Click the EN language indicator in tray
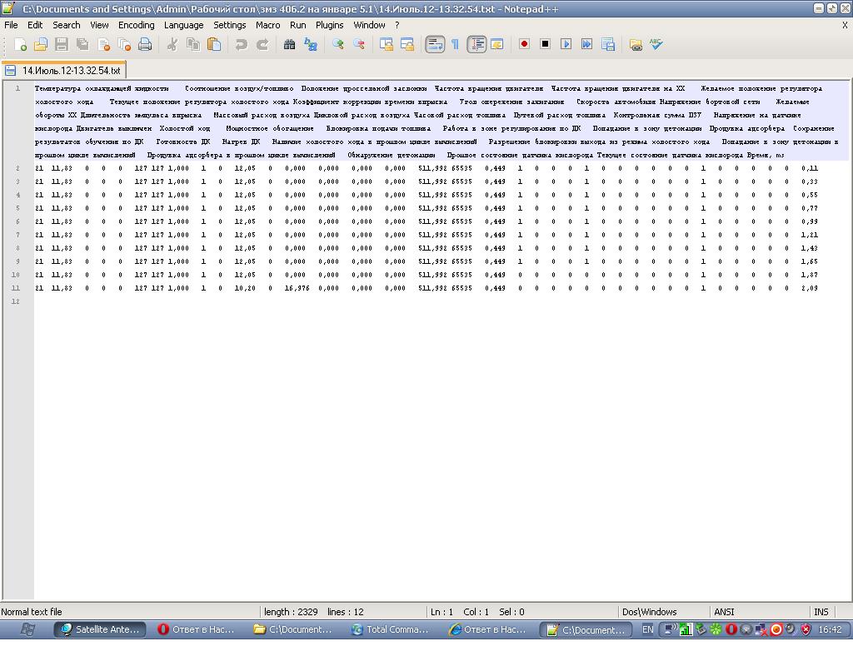 tap(647, 630)
